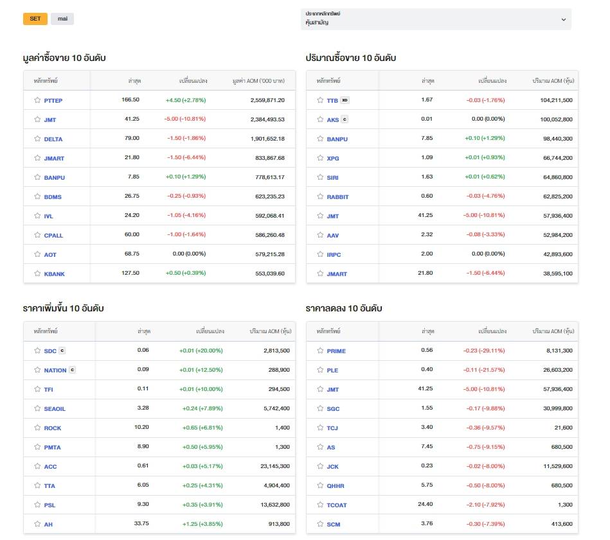Open BANPU link in ปริมาณซื้อขาย table
Screen dimensions: 610x540
(x=337, y=139)
